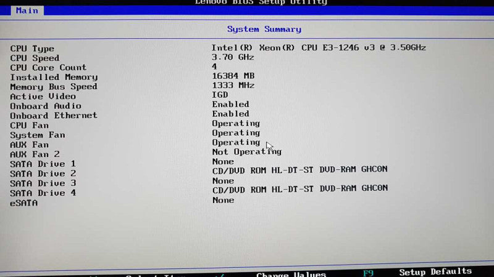Click the CPU Fan label
This screenshot has height=277, width=494.
(29, 126)
